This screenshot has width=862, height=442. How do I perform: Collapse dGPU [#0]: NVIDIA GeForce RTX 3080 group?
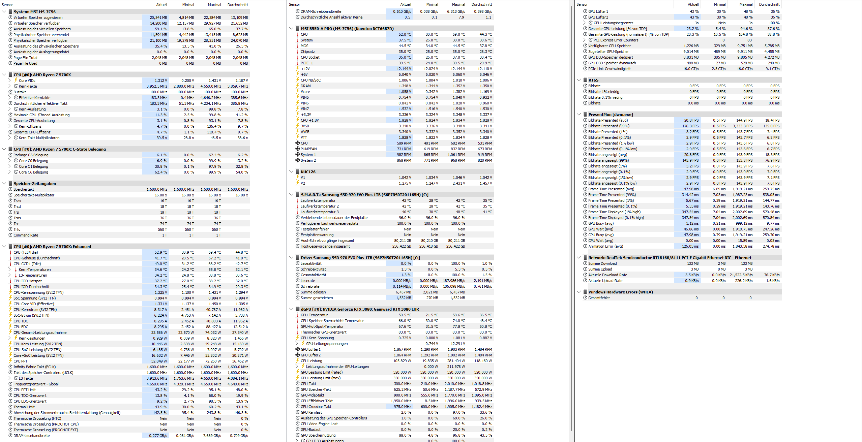point(291,309)
